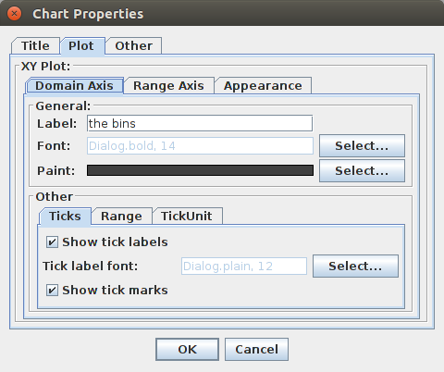Select a new tick label font
The image size is (444, 372).
click(355, 266)
